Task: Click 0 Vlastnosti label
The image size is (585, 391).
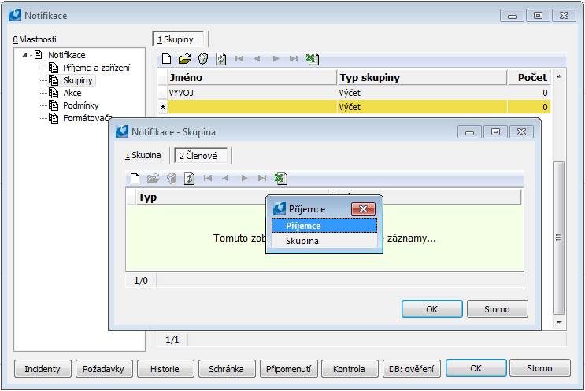Action: click(35, 39)
